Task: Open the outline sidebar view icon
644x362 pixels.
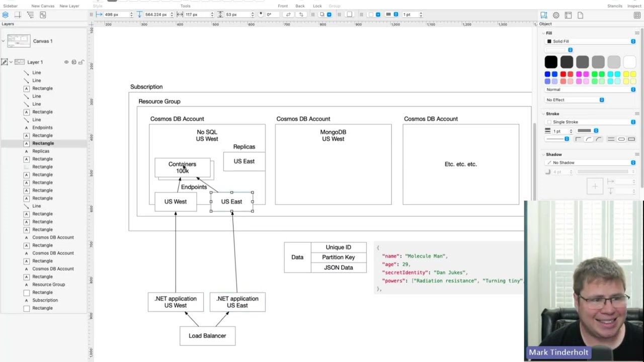Action: pos(30,15)
